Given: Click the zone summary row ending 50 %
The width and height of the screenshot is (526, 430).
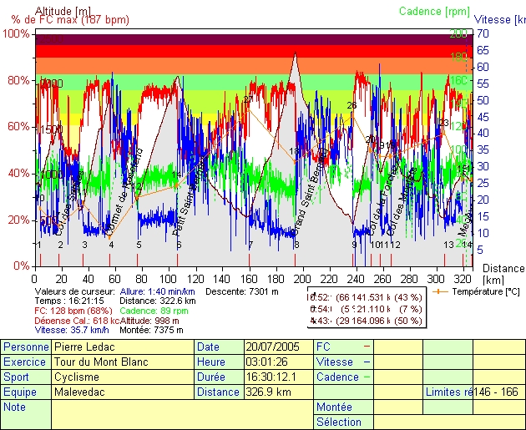Looking at the screenshot, I should (366, 321).
